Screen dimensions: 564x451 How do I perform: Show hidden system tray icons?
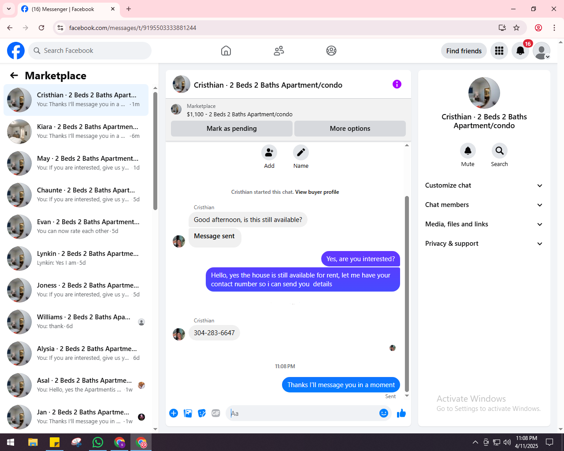point(475,442)
